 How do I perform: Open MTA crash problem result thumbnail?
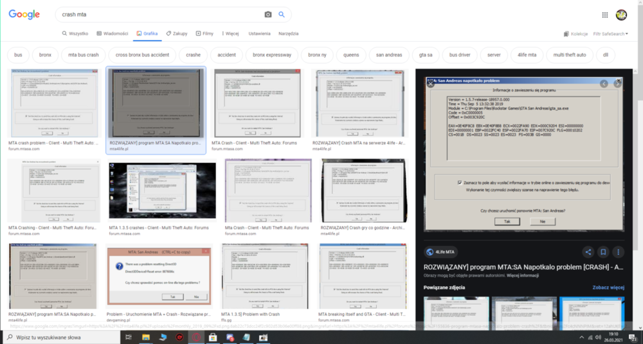click(55, 103)
